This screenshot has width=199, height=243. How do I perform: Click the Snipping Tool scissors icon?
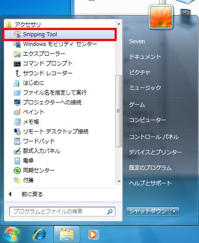17,34
